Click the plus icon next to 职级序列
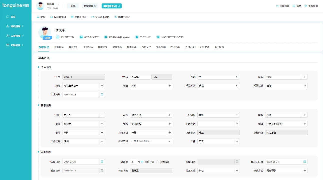 point(237,124)
